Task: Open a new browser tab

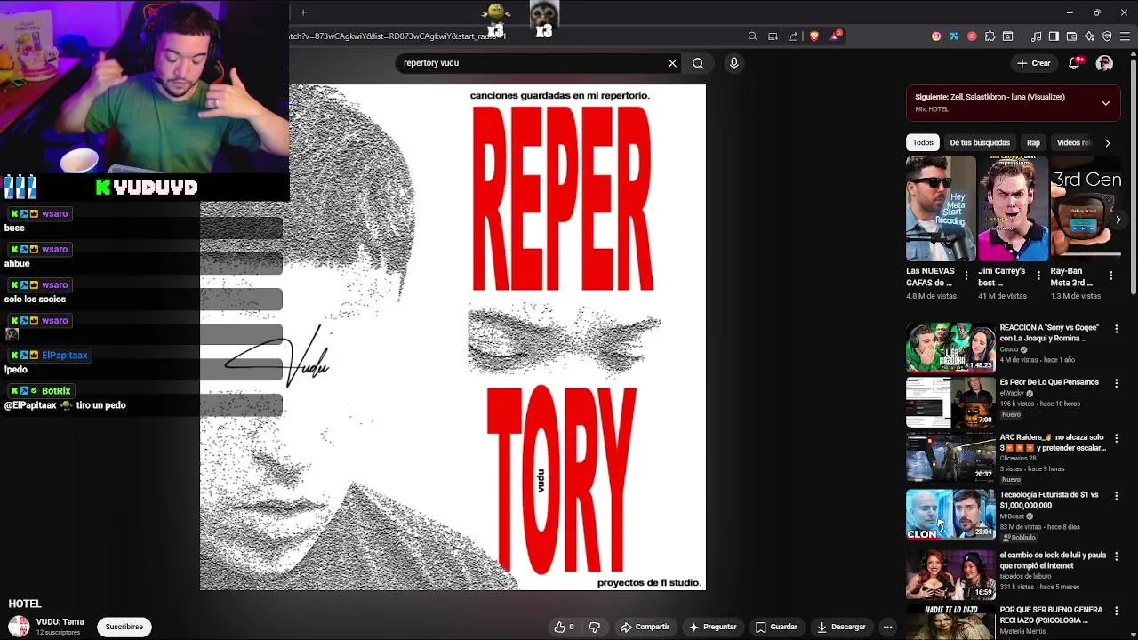Action: (x=303, y=12)
